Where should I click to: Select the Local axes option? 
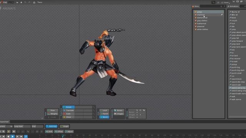104,110
